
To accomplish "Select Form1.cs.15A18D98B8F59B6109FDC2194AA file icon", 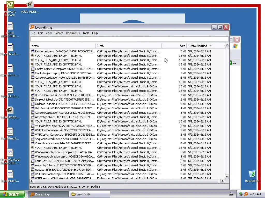I will (x=32, y=161).
